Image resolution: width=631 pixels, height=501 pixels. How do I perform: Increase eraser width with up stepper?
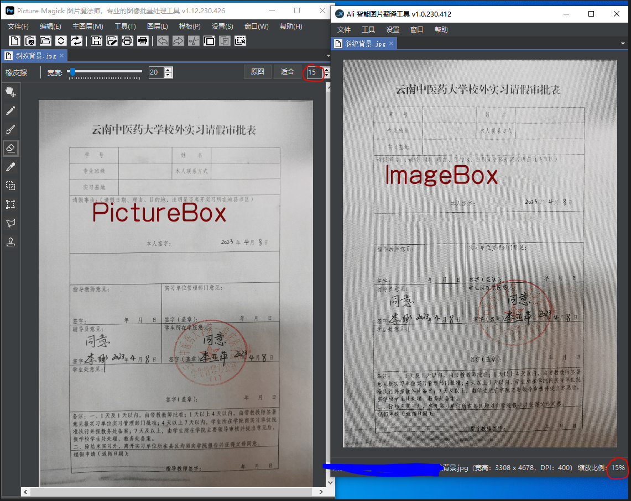(x=169, y=70)
